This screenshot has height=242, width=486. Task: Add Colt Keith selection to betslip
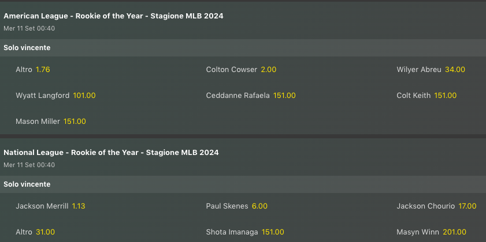tap(426, 96)
